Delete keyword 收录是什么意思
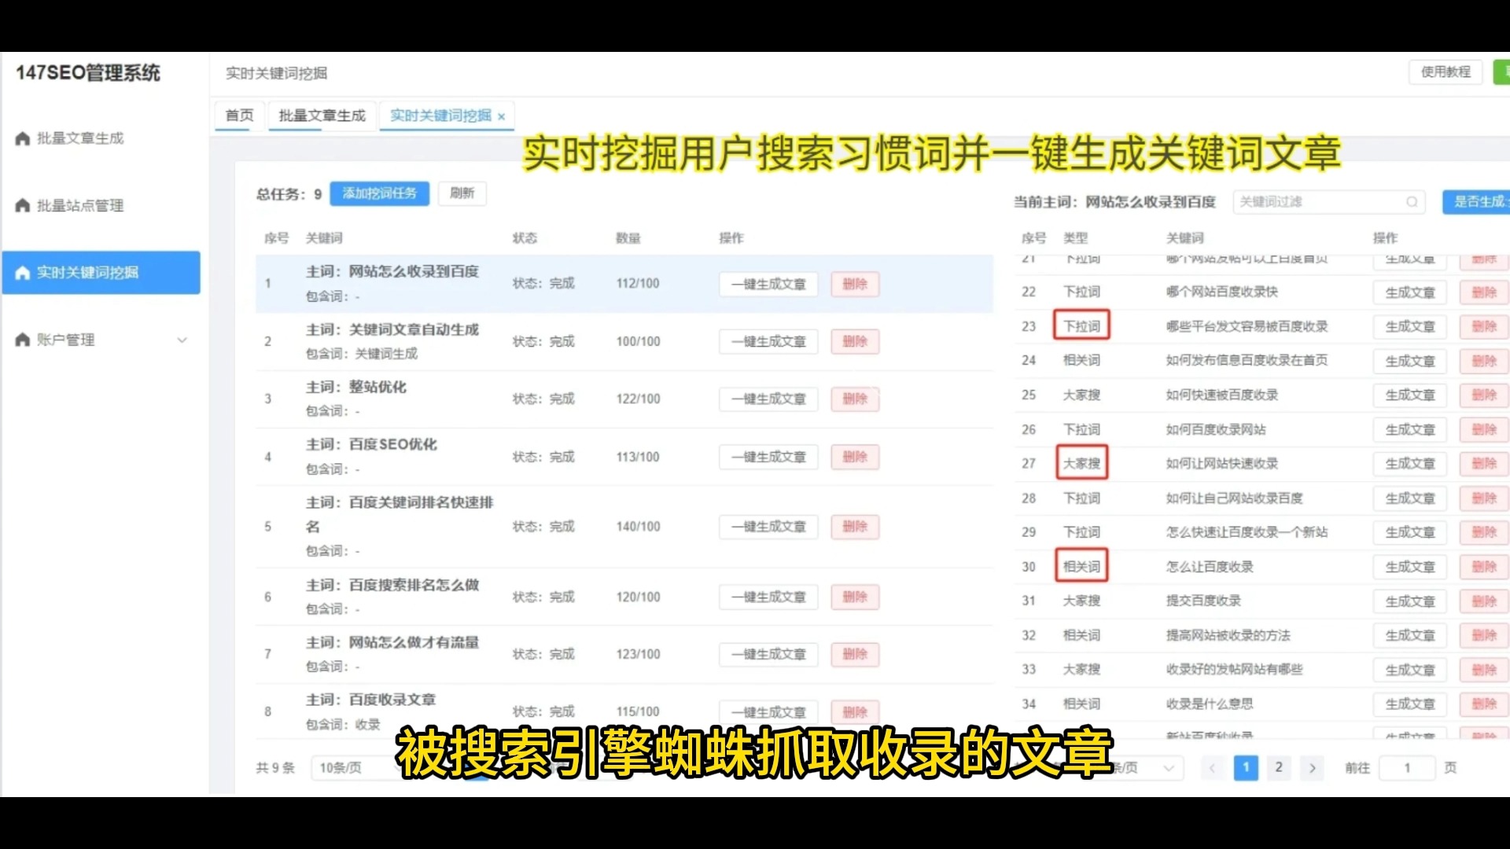 point(1484,704)
